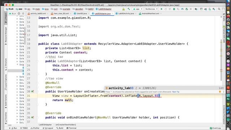The image size is (231, 130).
Task: Click the Next Tip link in popup
Action: tap(176, 92)
